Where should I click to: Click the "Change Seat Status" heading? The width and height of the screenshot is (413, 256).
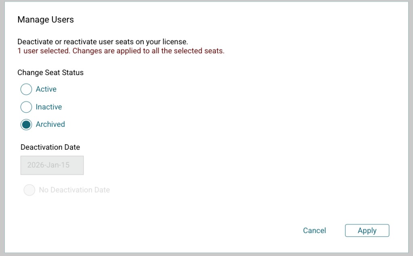(50, 73)
